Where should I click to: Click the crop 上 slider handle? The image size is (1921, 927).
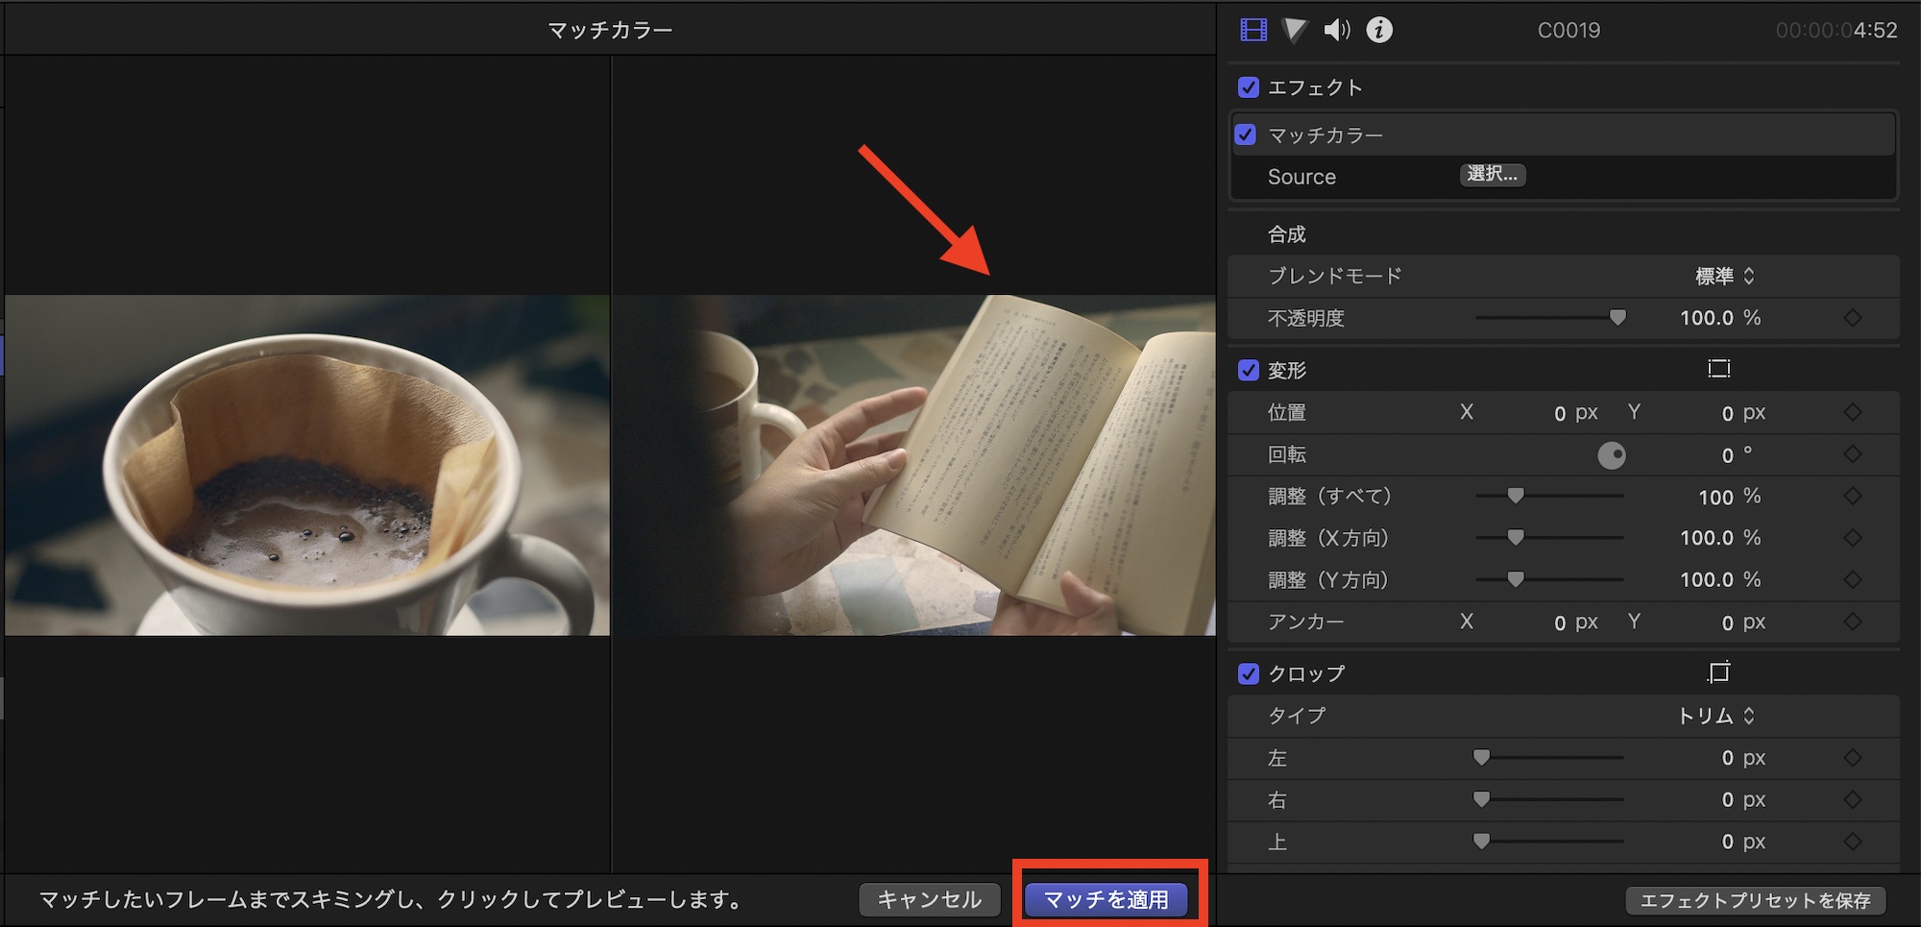(x=1481, y=841)
